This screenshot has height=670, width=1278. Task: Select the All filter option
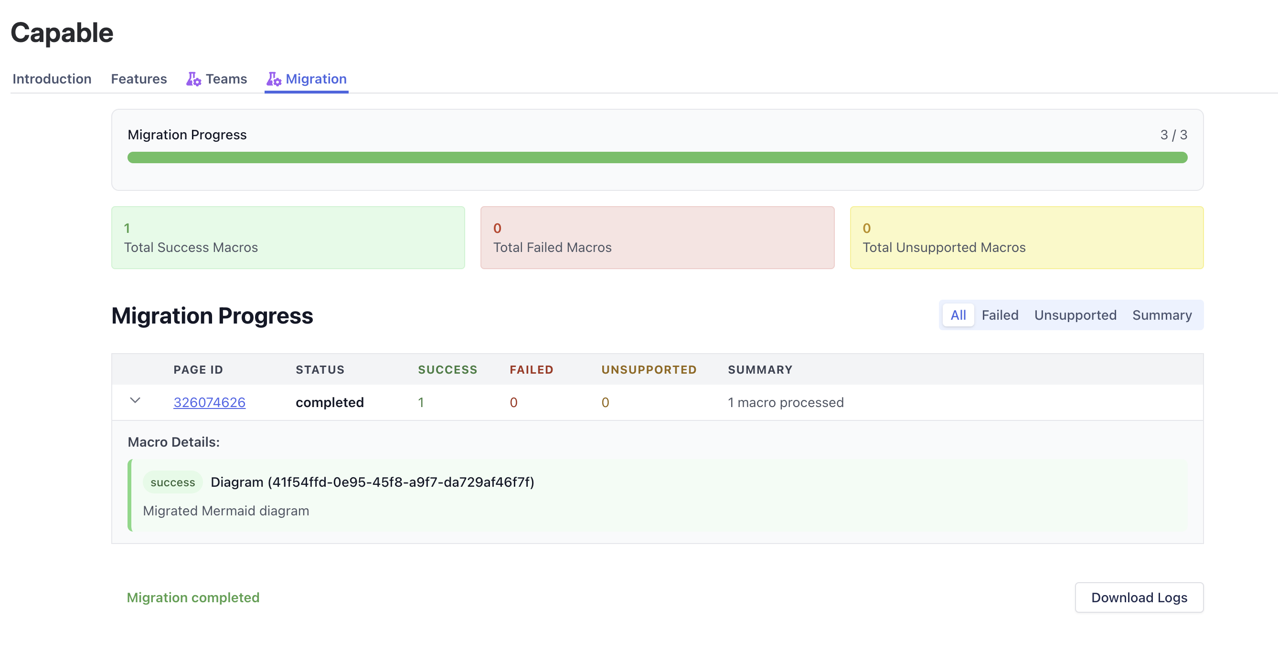[x=958, y=314]
